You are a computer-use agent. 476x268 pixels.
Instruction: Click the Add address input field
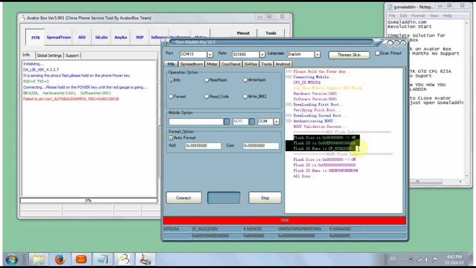[x=203, y=146]
